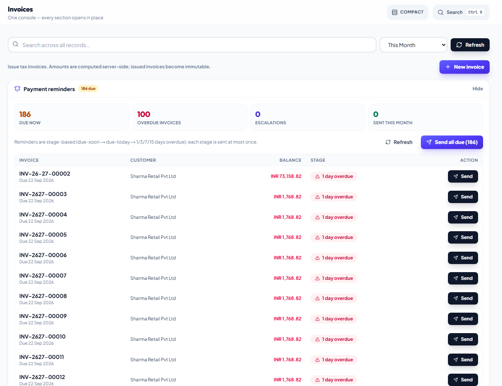Click the INR 73,158.82 balance

point(286,176)
